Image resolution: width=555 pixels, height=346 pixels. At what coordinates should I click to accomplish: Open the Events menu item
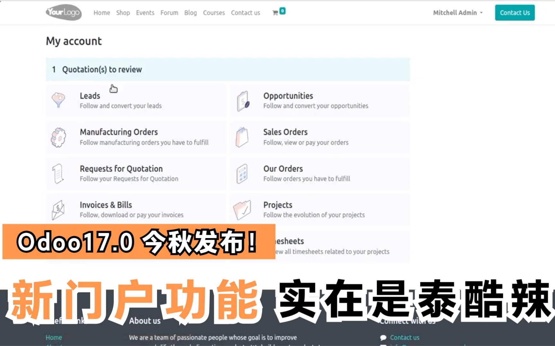(x=145, y=13)
